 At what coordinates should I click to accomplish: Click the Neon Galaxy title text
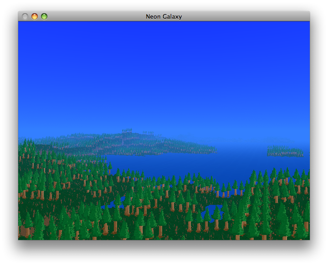[164, 16]
